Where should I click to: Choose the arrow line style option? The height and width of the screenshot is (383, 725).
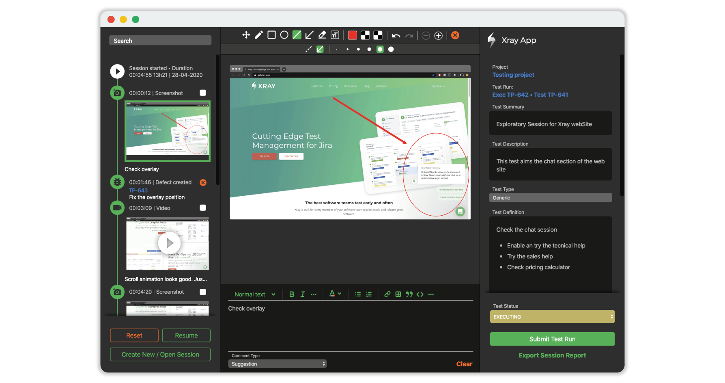[x=320, y=49]
